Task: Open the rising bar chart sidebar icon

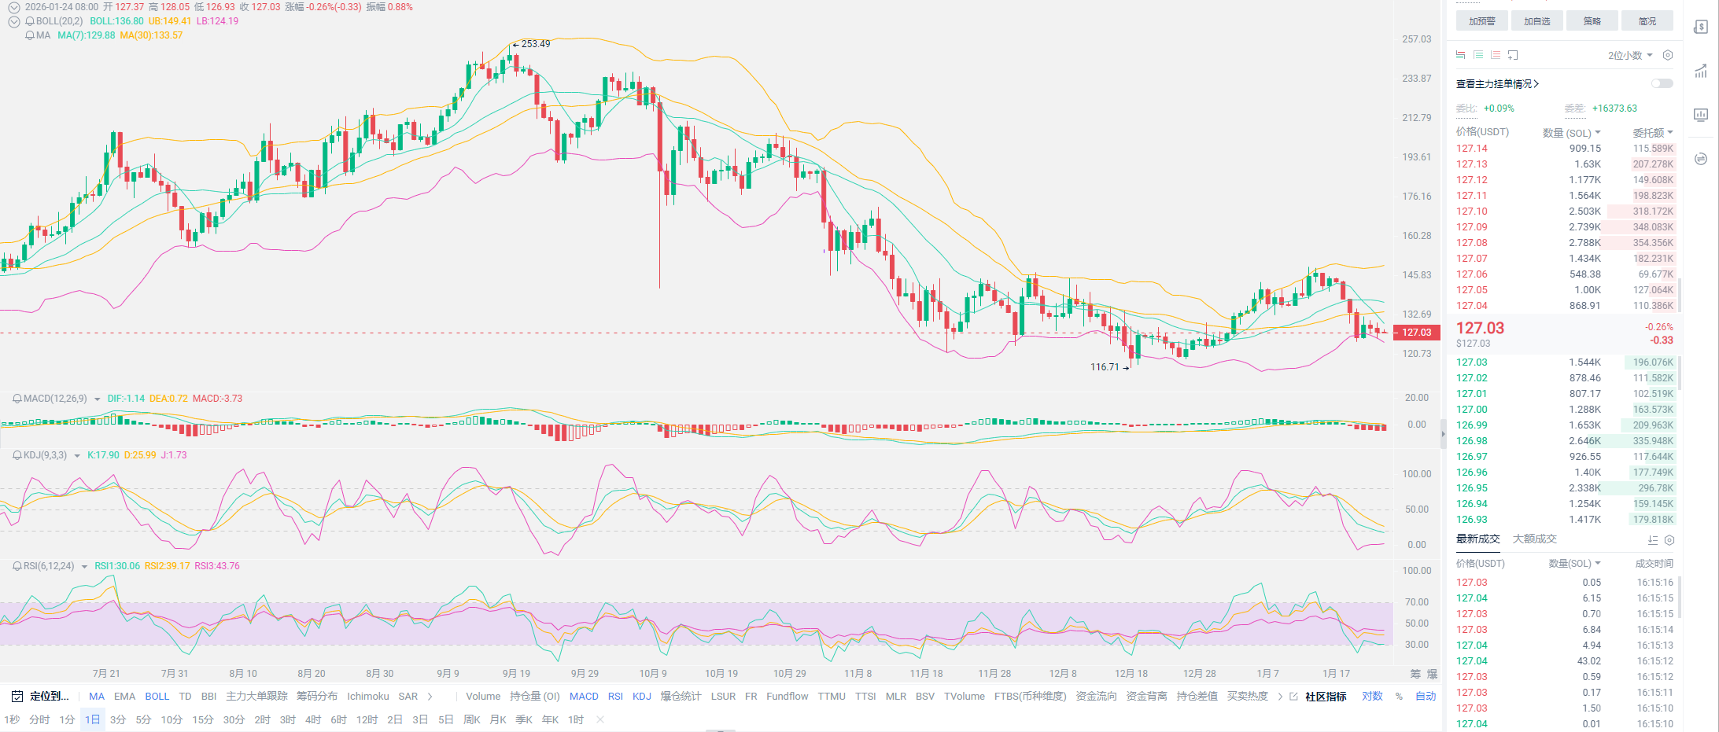Action: coord(1701,71)
